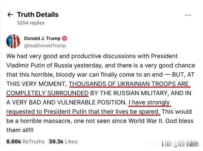Click underlined "I have strongly" phrase
Viewport: 203px width, 151px height.
(149, 103)
